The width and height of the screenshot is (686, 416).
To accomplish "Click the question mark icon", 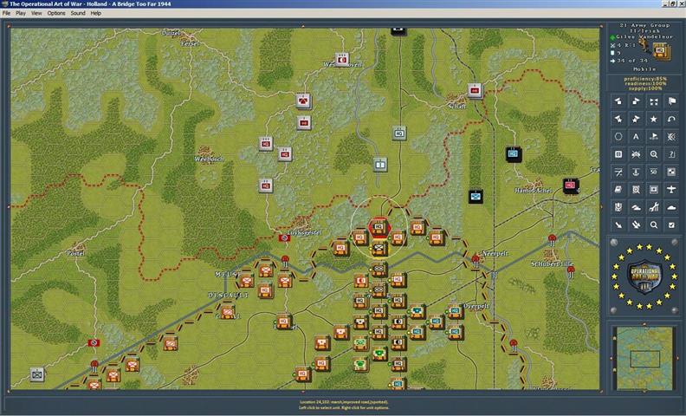I will point(671,154).
